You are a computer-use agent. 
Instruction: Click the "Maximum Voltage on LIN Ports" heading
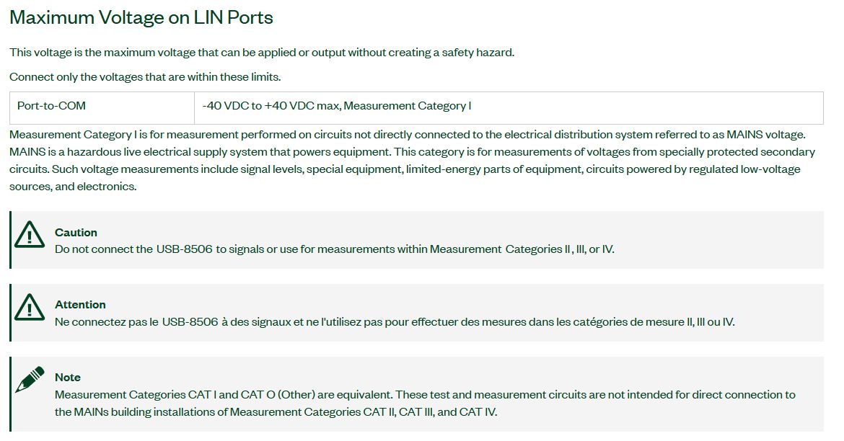click(141, 18)
